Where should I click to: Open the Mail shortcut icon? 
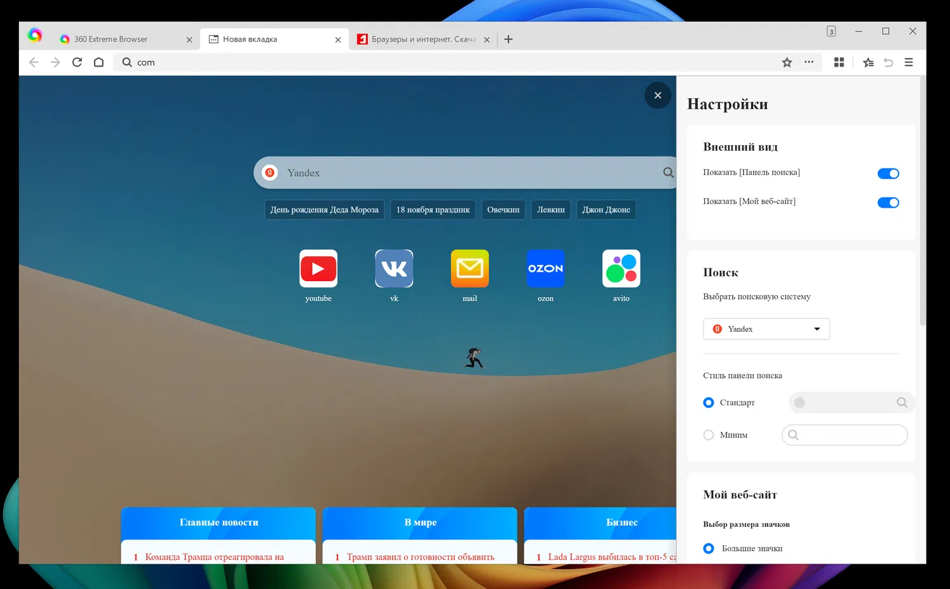470,269
